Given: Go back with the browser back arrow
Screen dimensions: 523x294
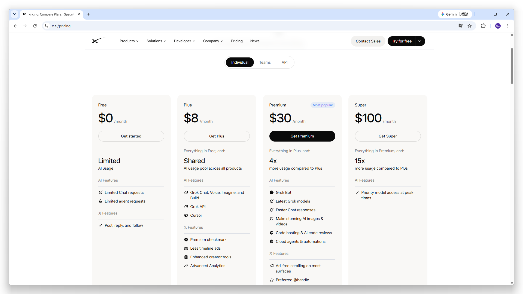Looking at the screenshot, I should [x=15, y=26].
